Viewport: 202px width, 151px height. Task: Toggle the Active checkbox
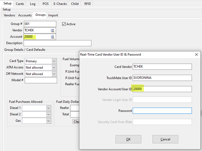coord(64,24)
